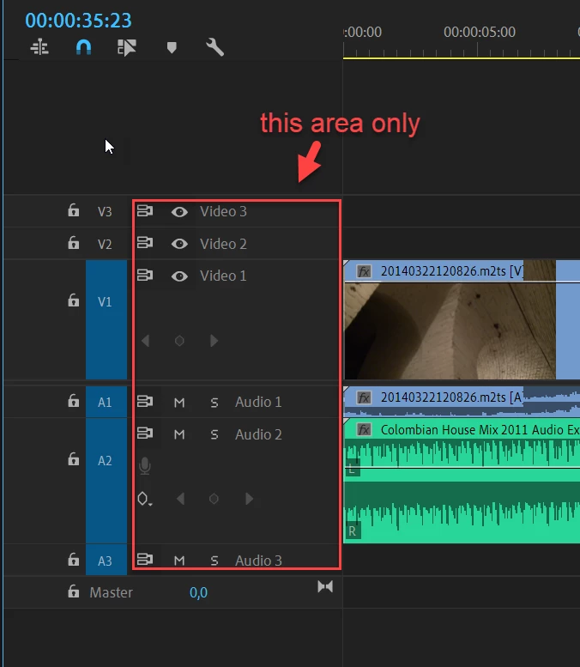The width and height of the screenshot is (580, 667).
Task: Toggle A1 track targeting
Action: 106,402
